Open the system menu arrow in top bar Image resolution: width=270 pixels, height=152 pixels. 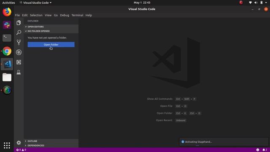coord(266,3)
